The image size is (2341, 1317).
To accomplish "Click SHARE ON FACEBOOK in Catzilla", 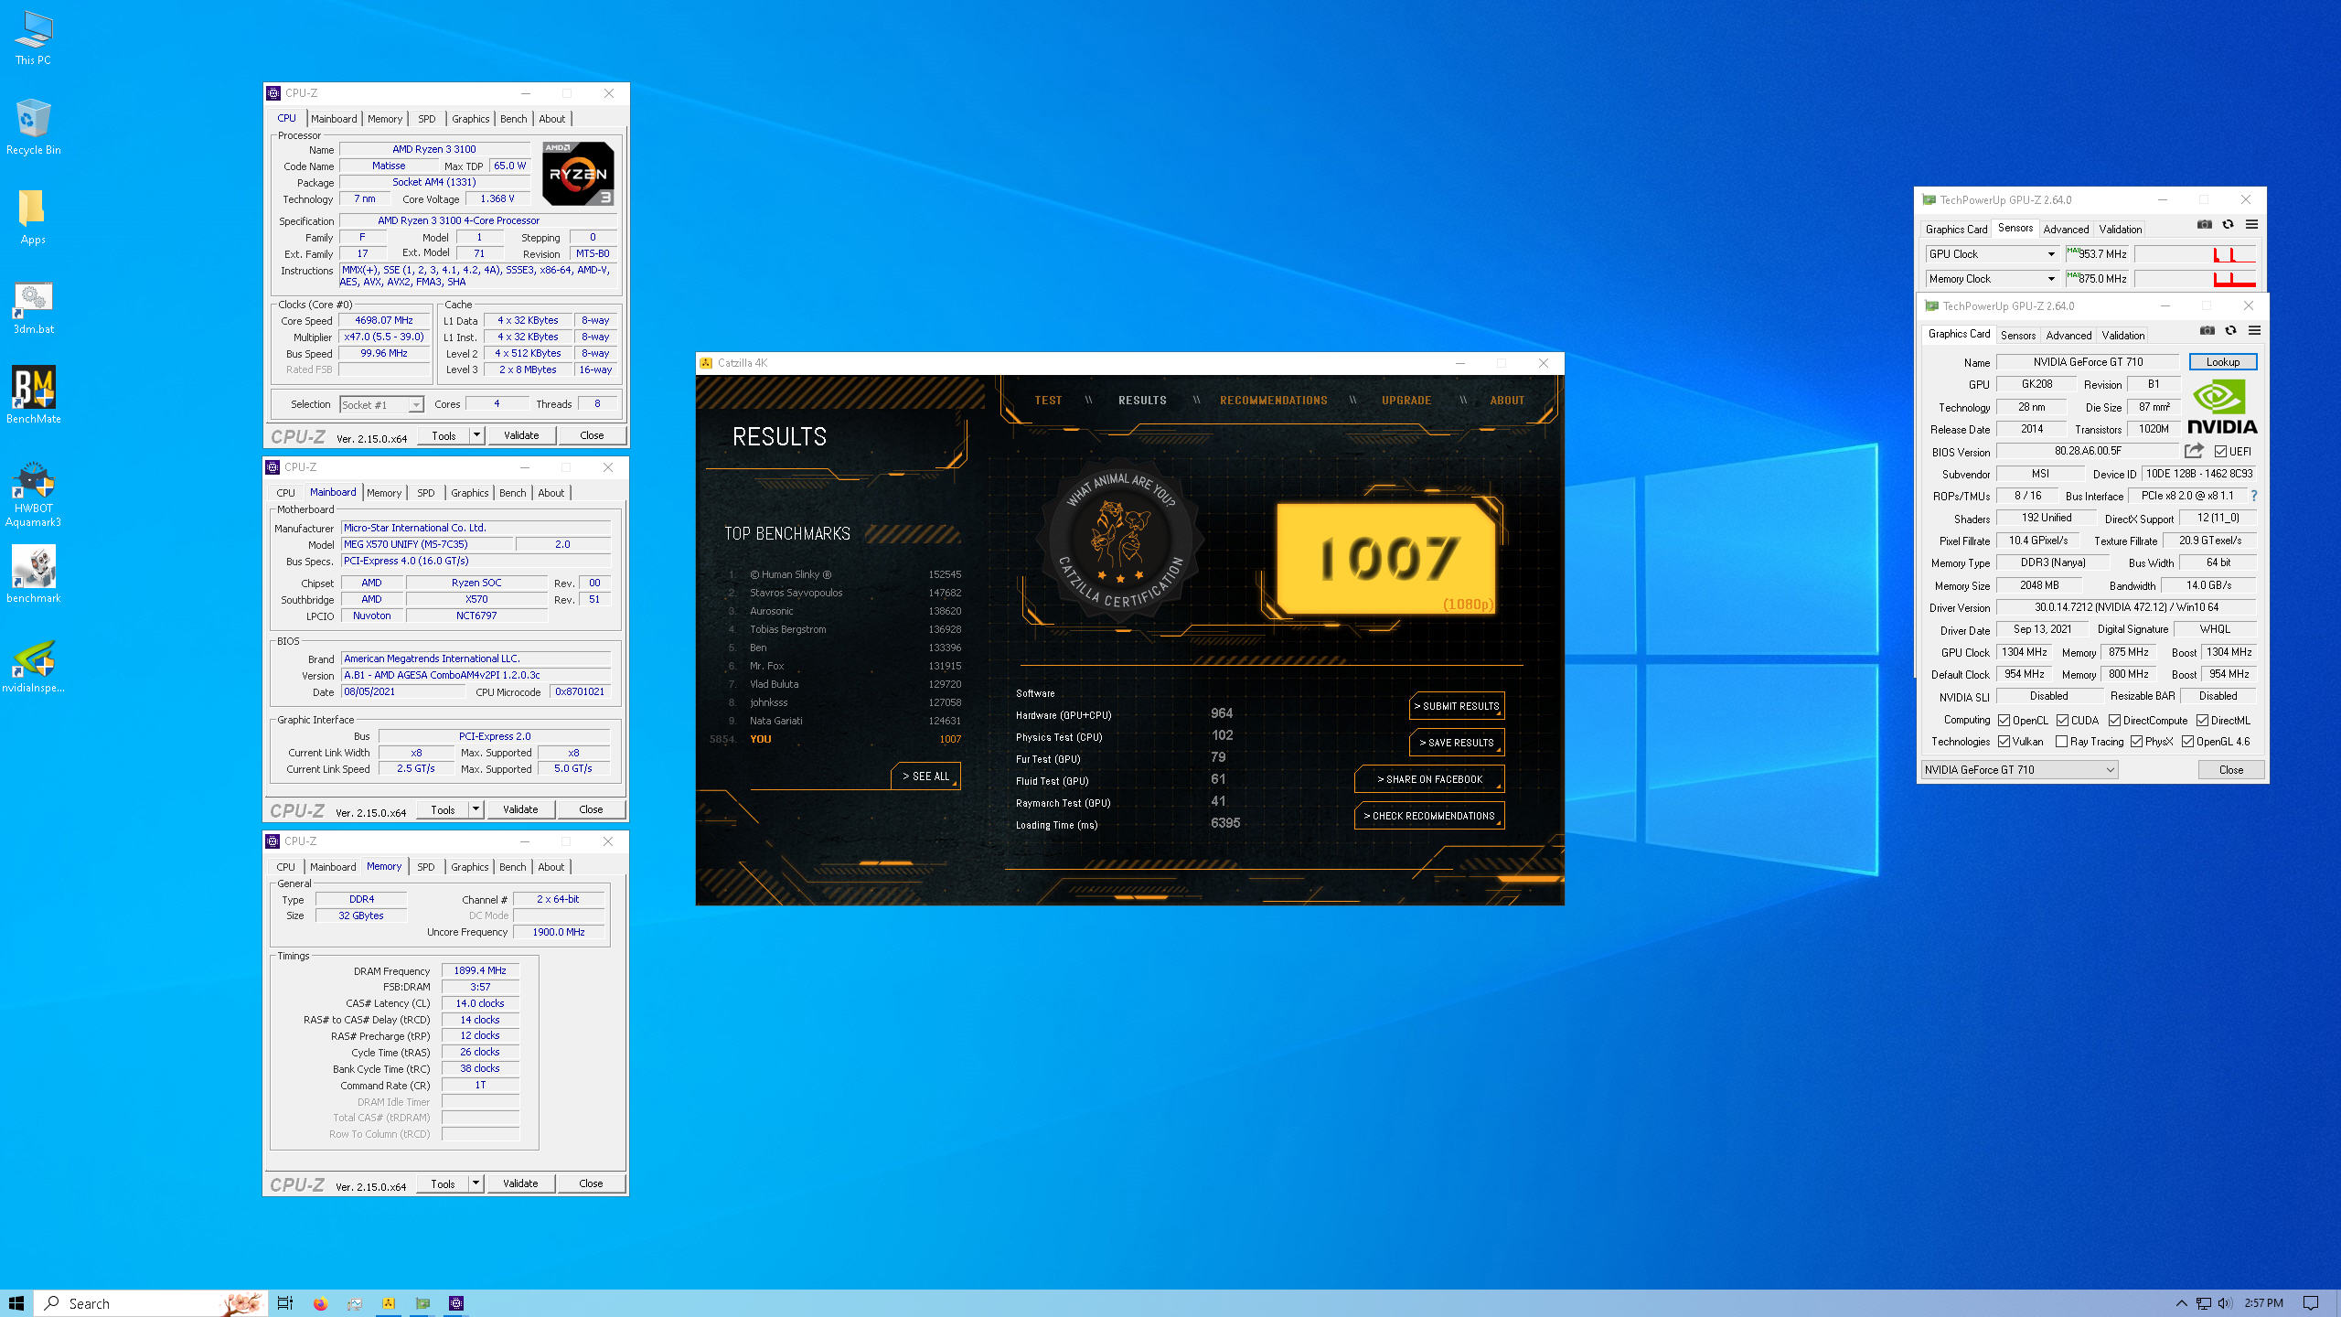I will (1429, 779).
